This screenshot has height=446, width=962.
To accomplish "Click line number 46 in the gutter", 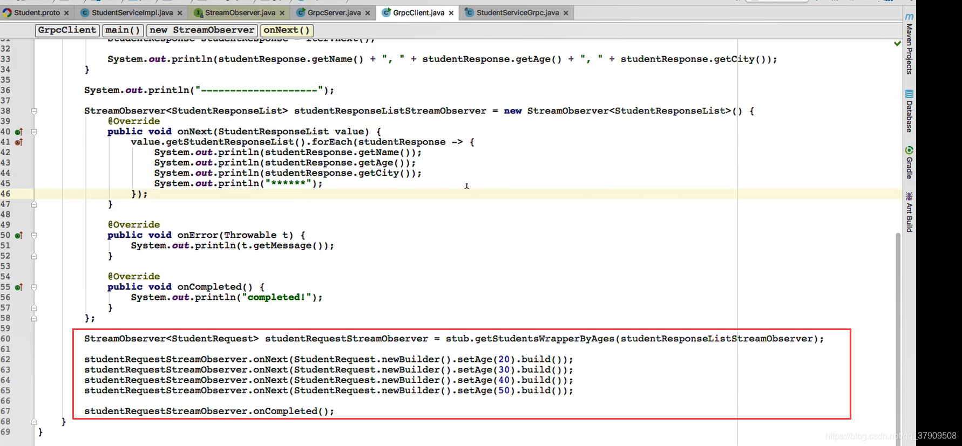I will point(5,194).
